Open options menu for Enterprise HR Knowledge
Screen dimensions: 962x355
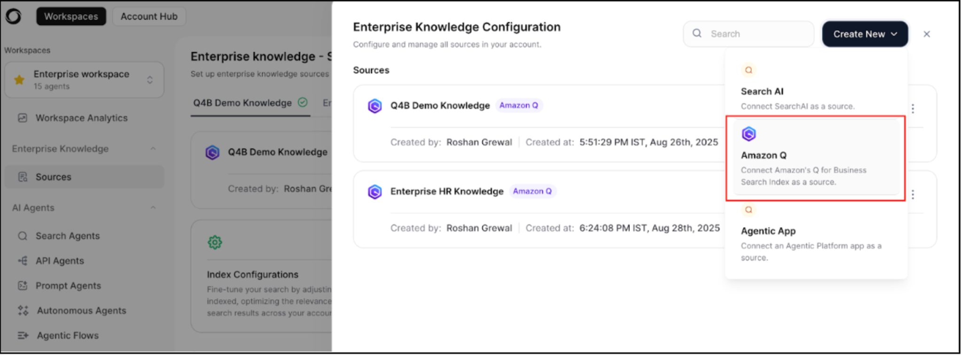click(913, 195)
